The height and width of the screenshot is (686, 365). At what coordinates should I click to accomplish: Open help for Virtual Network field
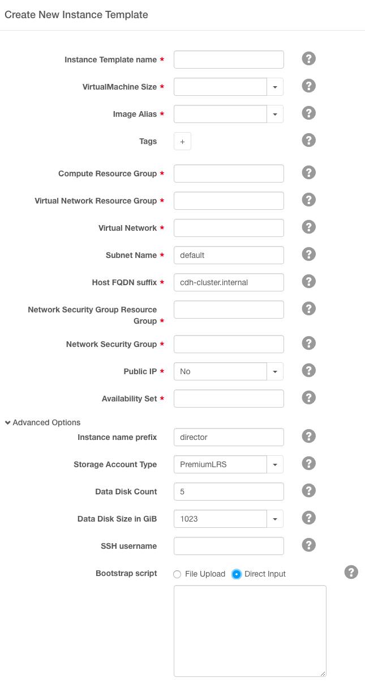pos(308,227)
